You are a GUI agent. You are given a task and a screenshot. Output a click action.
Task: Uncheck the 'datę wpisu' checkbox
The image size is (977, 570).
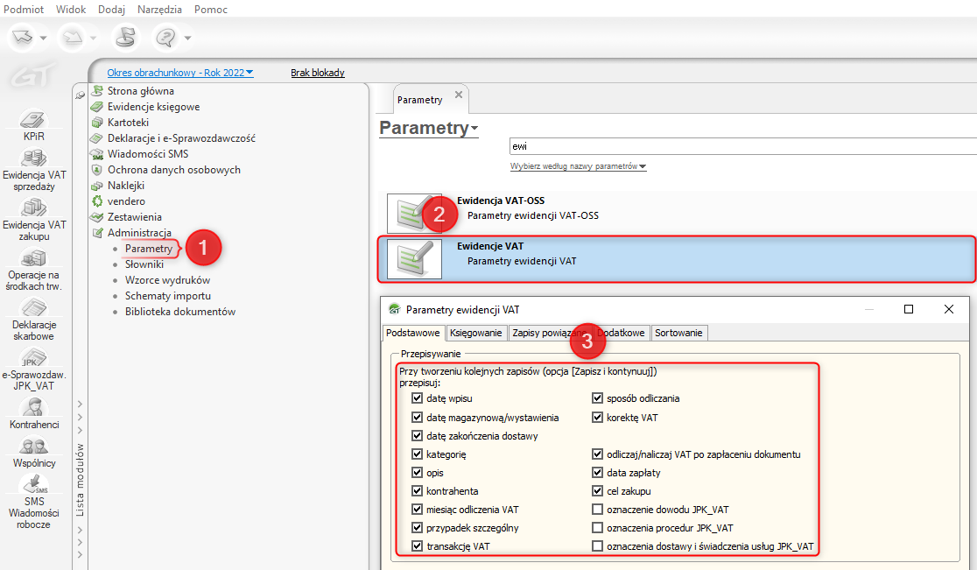coord(418,398)
